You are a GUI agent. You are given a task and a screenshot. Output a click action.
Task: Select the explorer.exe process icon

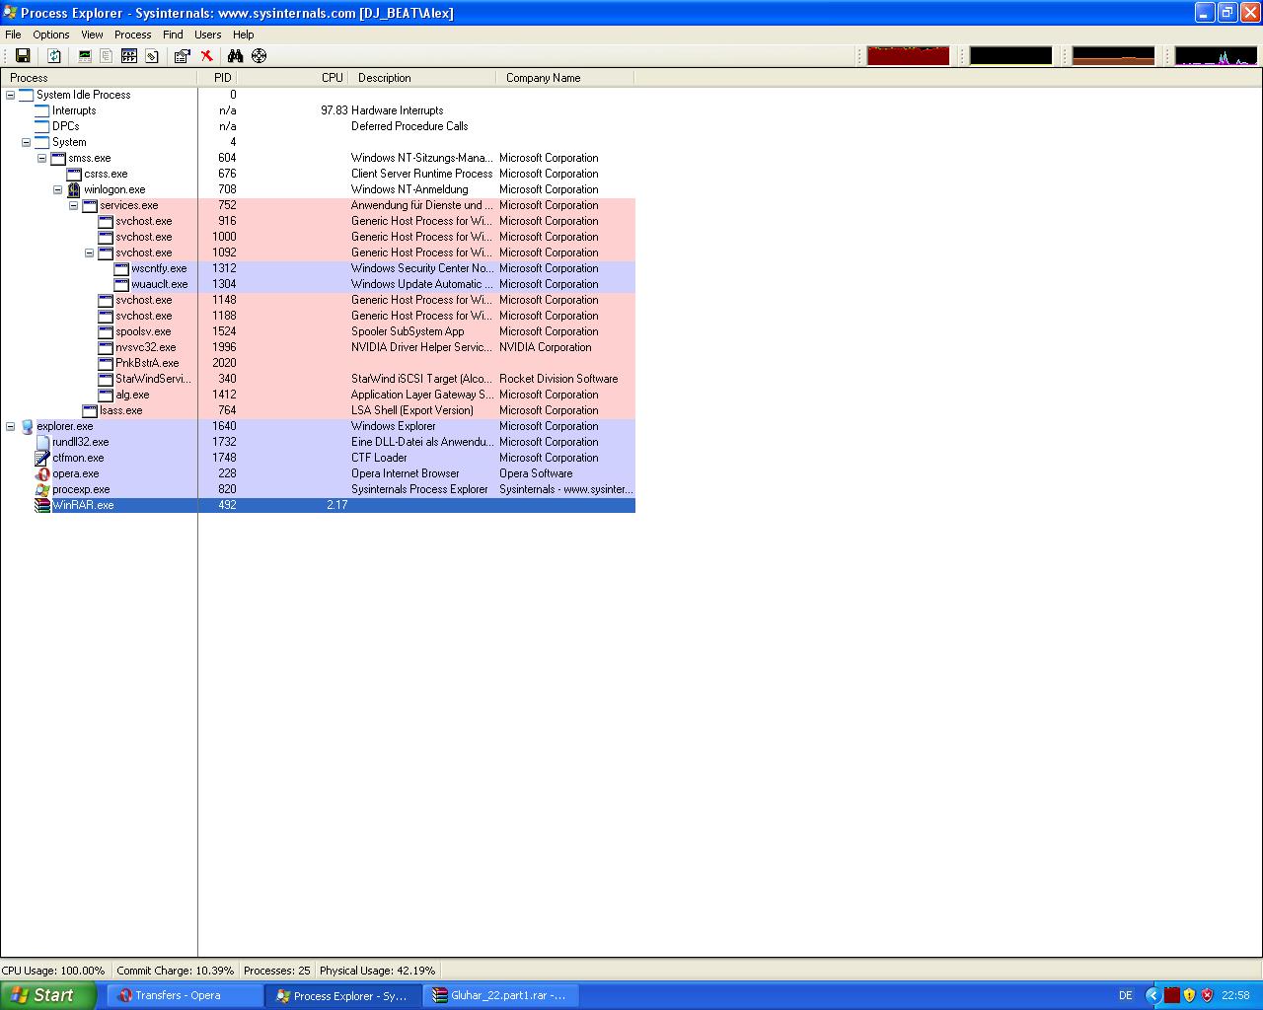click(27, 426)
